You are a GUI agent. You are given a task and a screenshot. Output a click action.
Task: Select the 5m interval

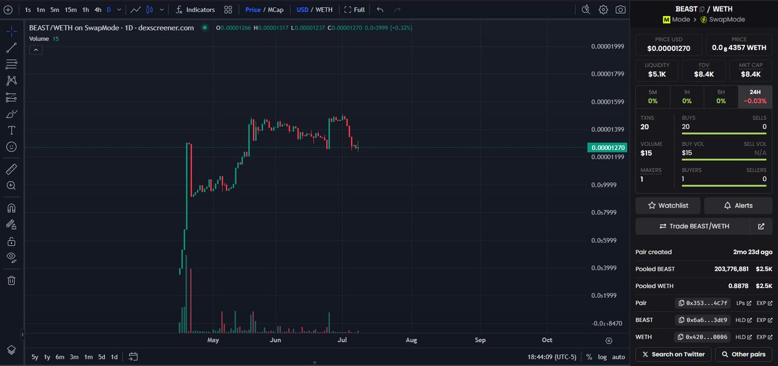[x=54, y=10]
